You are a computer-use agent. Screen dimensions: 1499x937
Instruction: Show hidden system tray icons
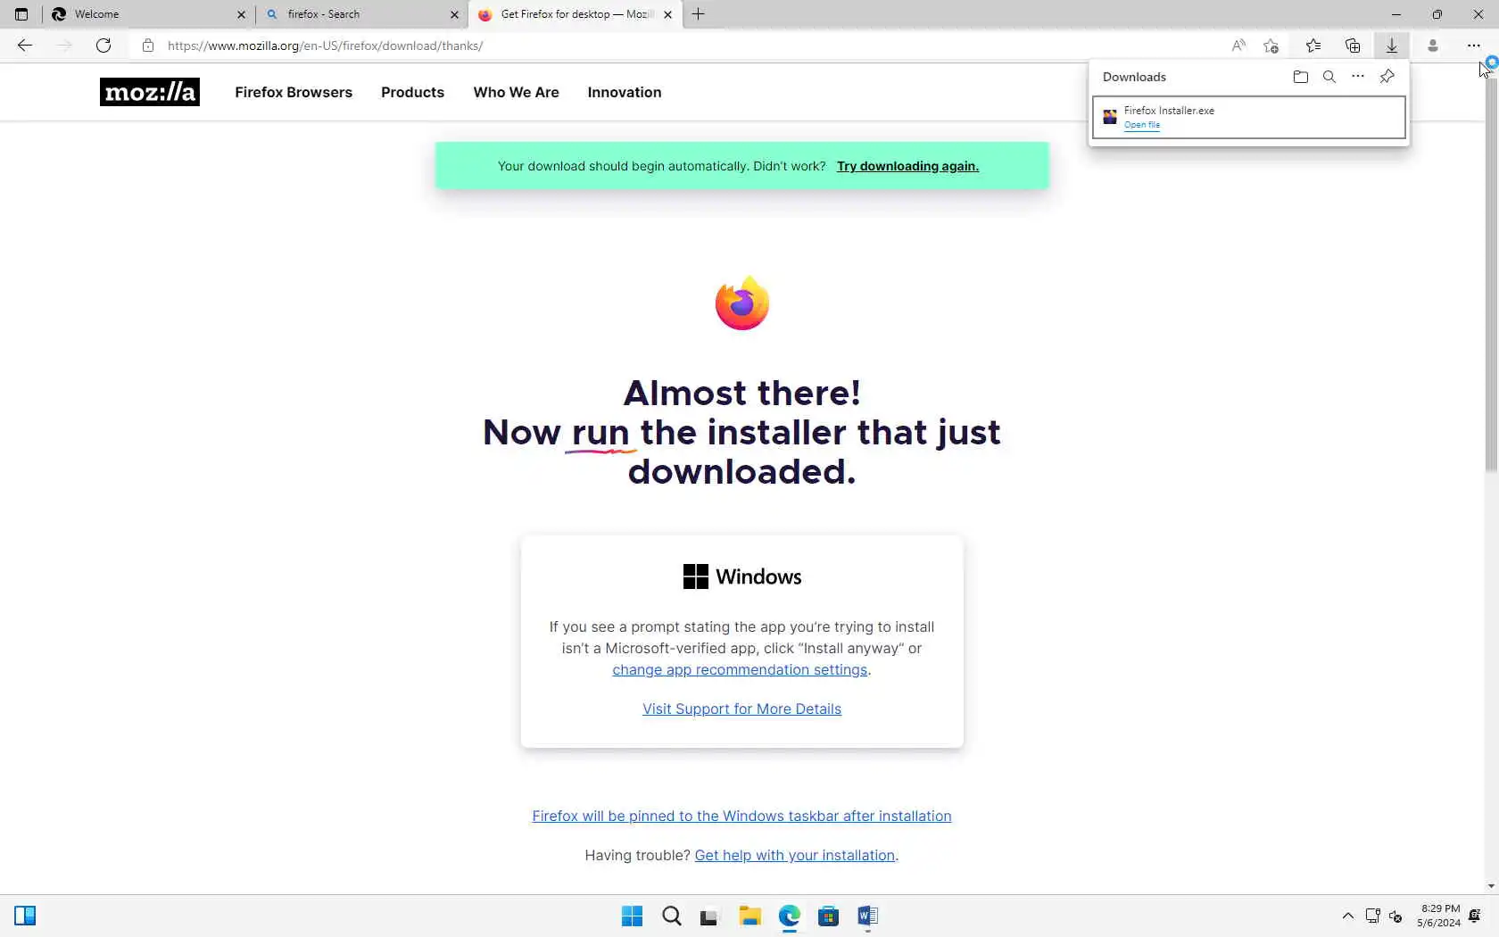(x=1348, y=916)
